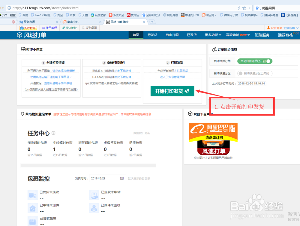Open a new browser tab with the + button
This screenshot has height=226, width=300.
[x=153, y=22]
